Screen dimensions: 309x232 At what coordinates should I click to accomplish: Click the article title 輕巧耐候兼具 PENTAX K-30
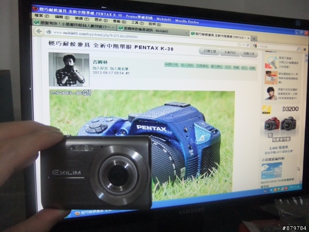(111, 46)
